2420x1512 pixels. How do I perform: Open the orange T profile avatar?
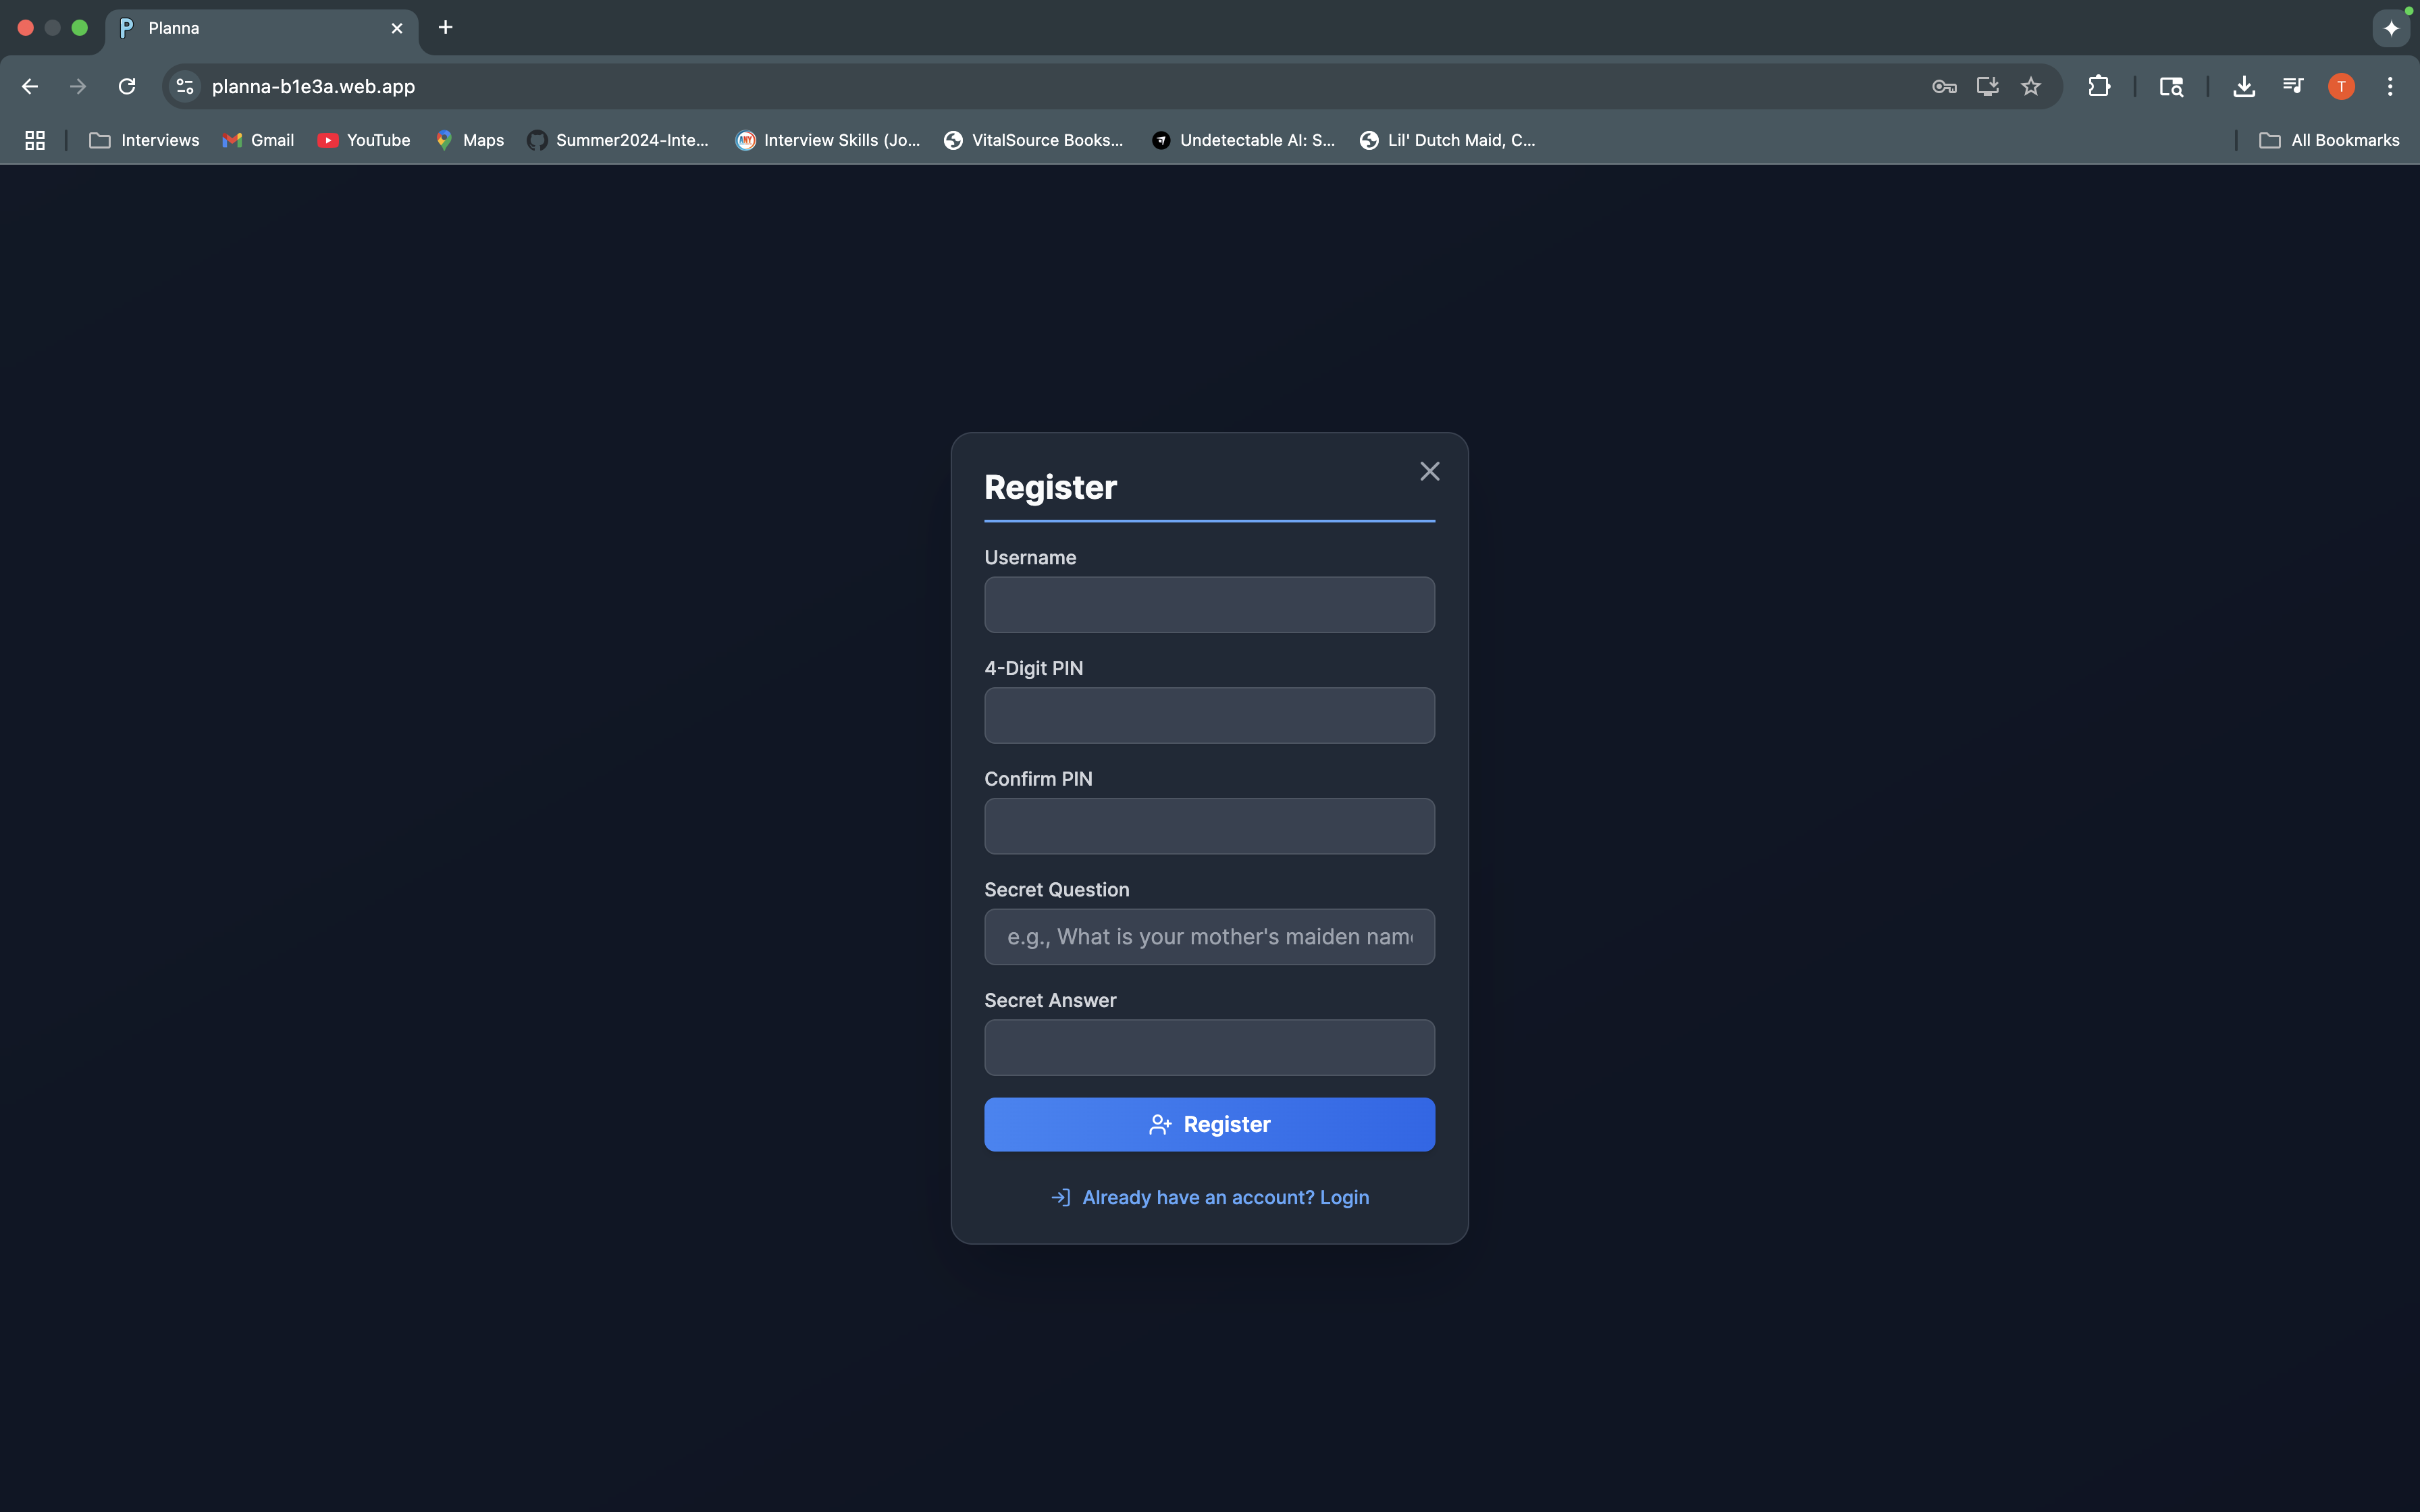point(2341,86)
